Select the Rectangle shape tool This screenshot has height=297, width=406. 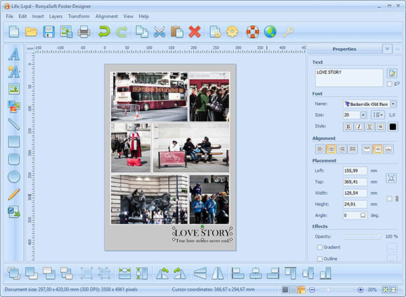point(14,141)
